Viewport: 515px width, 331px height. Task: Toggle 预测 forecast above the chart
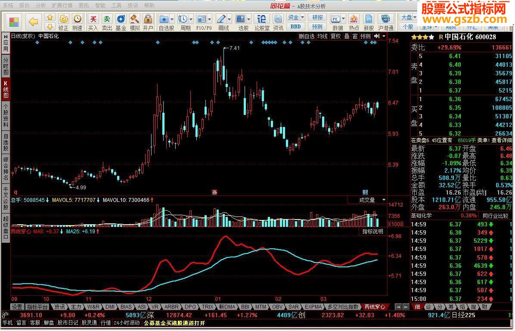[365, 36]
